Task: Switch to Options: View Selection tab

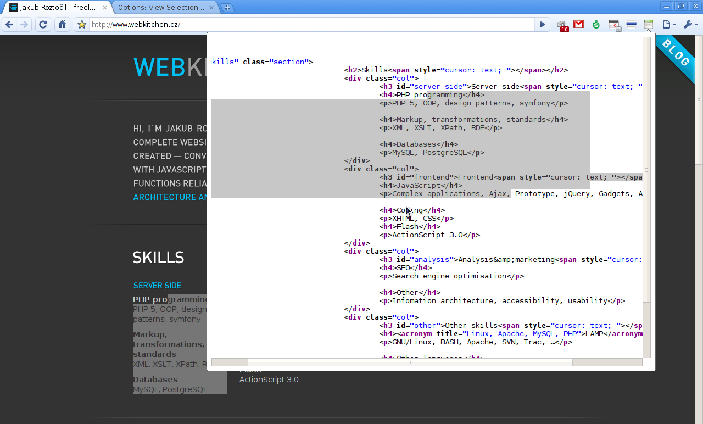Action: pyautogui.click(x=165, y=8)
